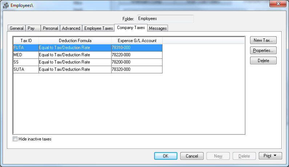The width and height of the screenshot is (289, 167).
Task: Click the Expense G/L Account column header
Action: pyautogui.click(x=137, y=41)
